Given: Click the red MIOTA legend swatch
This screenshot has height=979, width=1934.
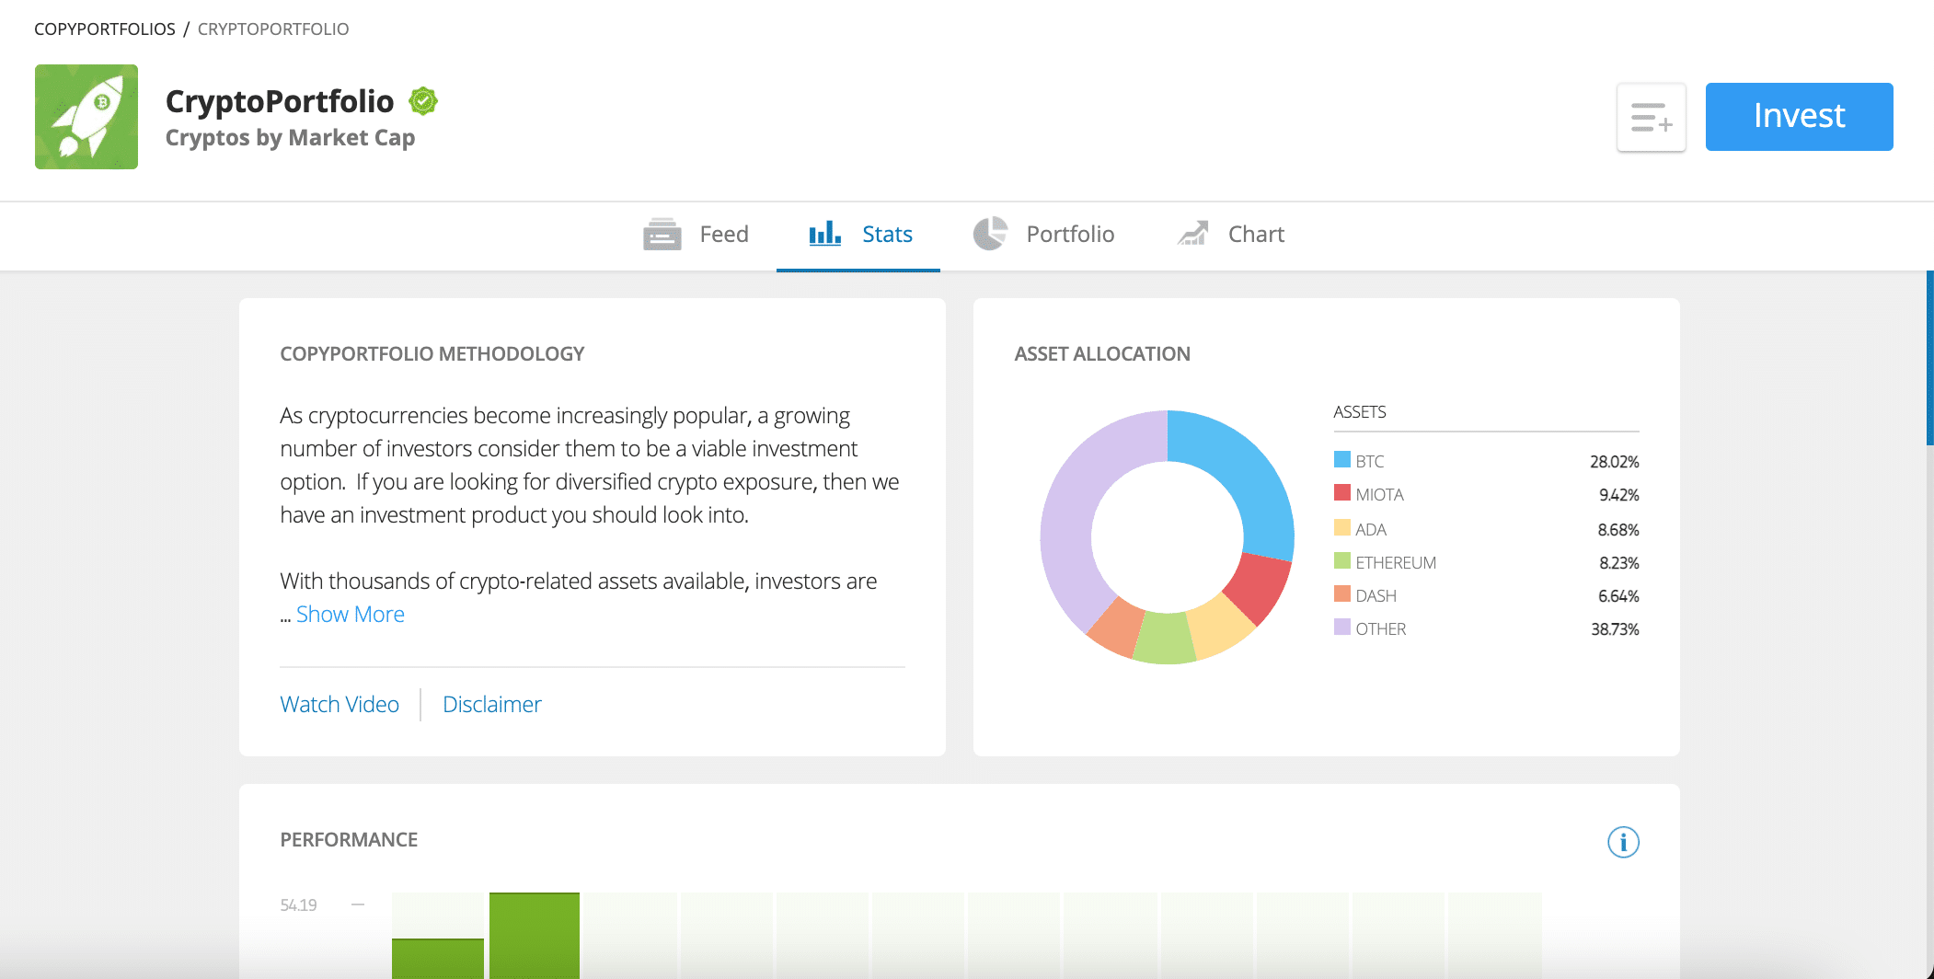Looking at the screenshot, I should pyautogui.click(x=1341, y=493).
